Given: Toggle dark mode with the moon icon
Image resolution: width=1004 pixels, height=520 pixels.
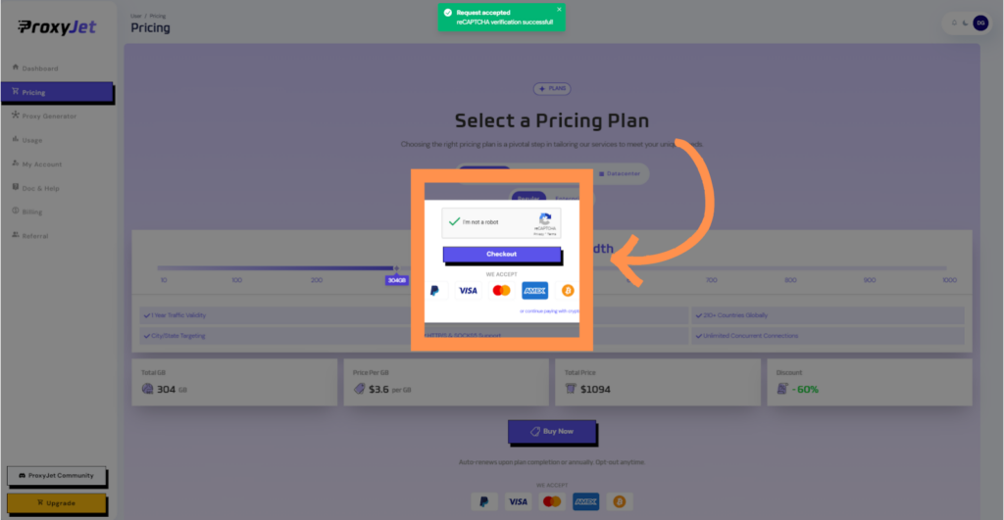Looking at the screenshot, I should pos(966,24).
